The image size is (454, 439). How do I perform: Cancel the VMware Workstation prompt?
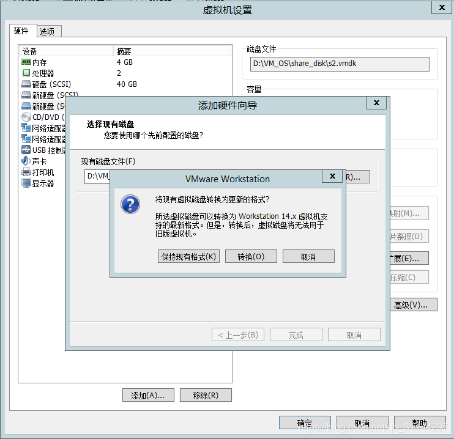(308, 256)
